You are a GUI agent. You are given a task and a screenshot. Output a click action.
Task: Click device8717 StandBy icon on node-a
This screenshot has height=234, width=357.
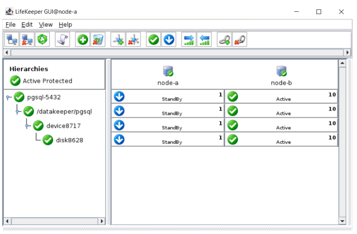tap(119, 125)
